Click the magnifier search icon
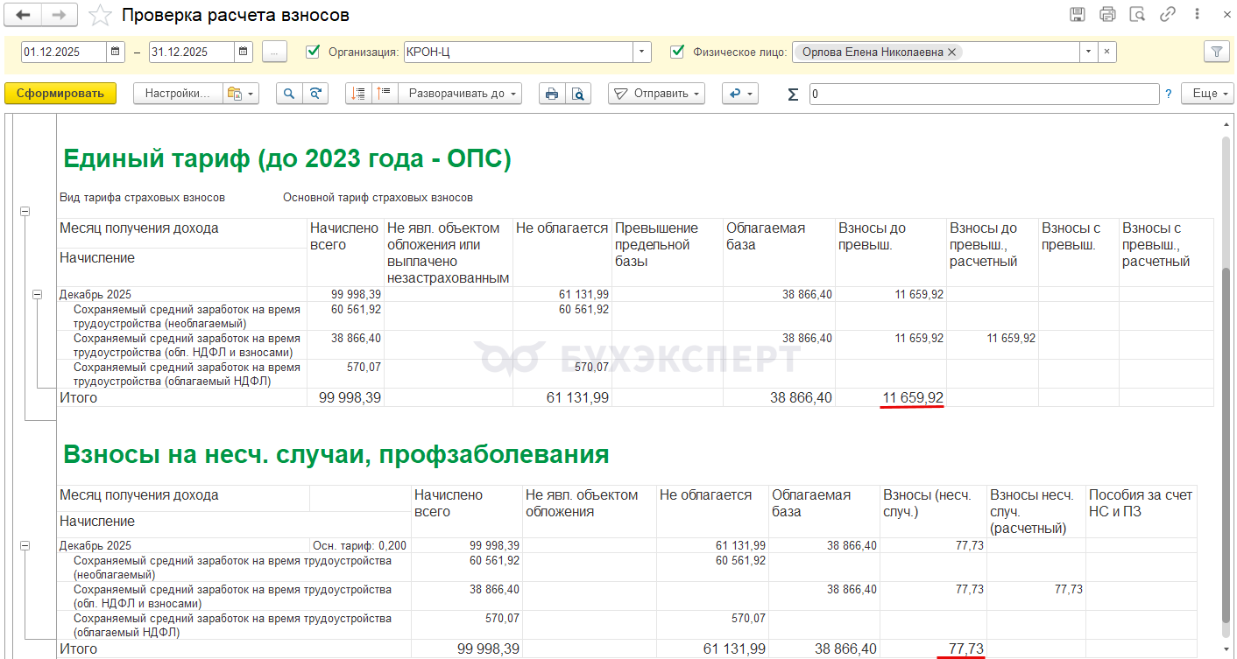This screenshot has height=659, width=1237. 289,94
